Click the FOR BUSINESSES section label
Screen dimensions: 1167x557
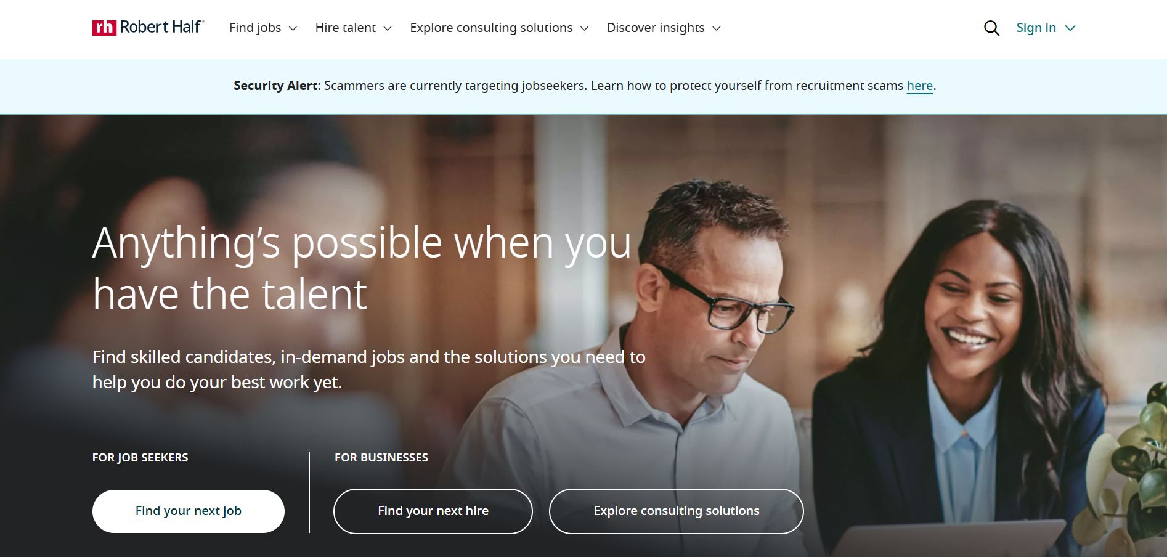381,458
